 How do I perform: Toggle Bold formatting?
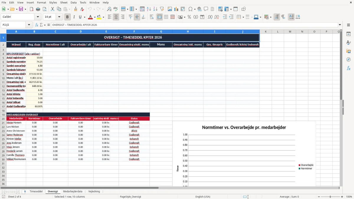pyautogui.click(x=67, y=17)
